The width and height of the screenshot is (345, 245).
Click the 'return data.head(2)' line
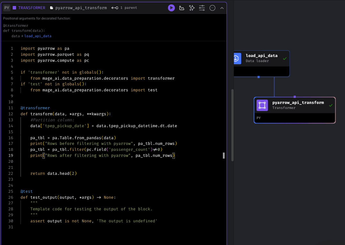(53, 173)
